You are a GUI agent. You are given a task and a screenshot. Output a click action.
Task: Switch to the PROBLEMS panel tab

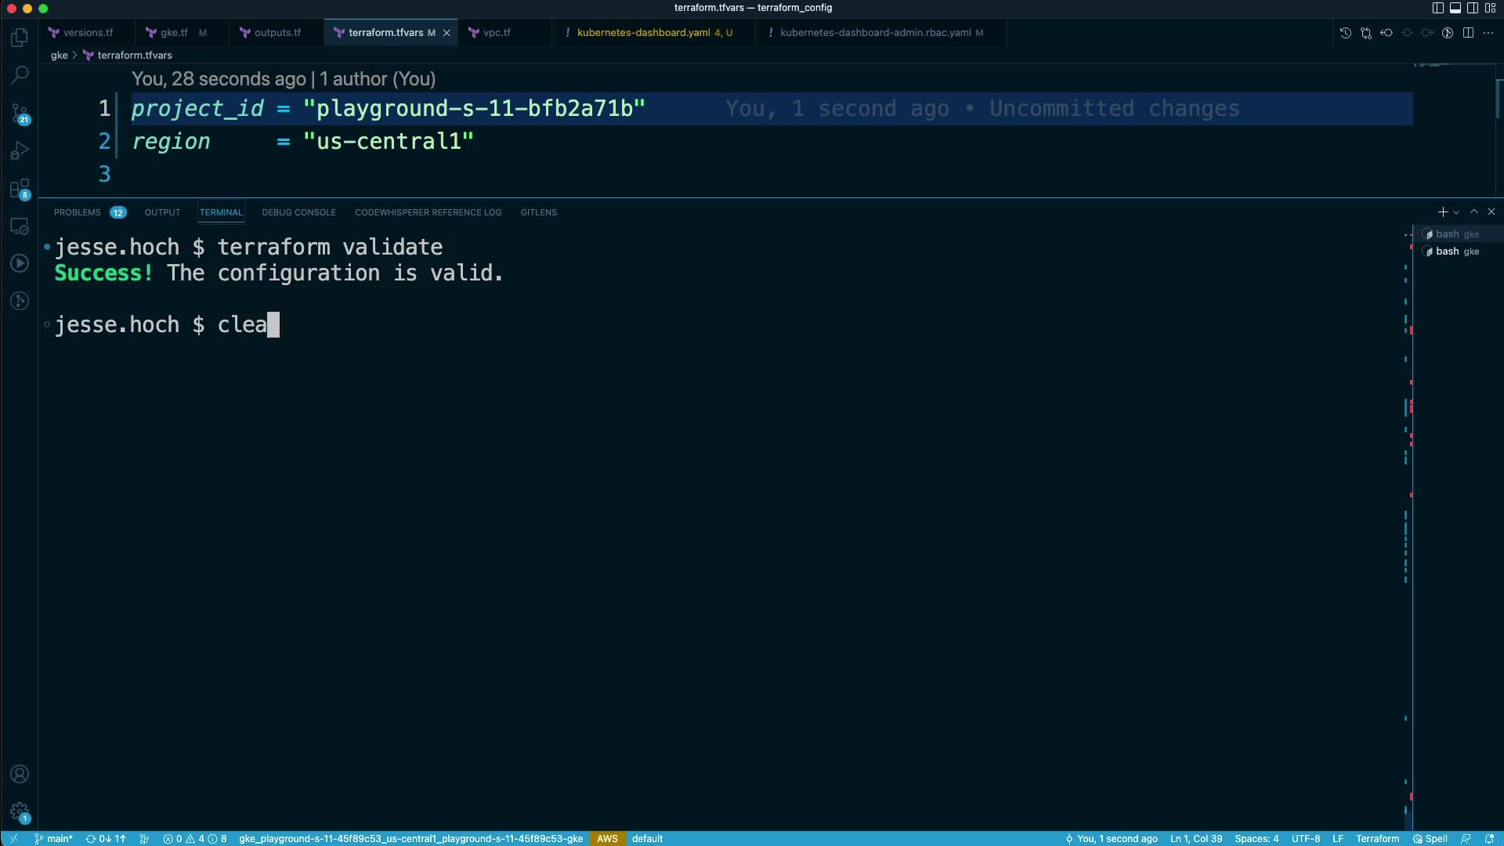tap(78, 212)
